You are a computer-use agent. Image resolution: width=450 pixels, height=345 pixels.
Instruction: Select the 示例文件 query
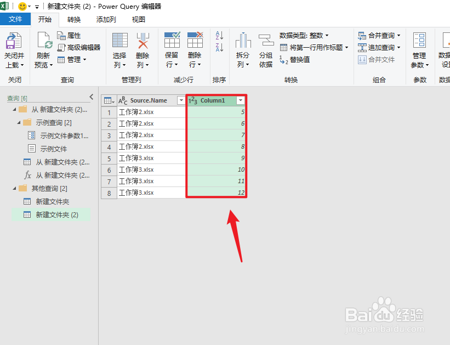(47, 149)
